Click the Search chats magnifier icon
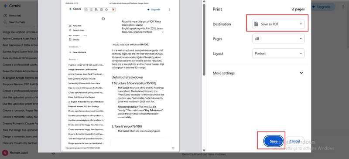 point(5,22)
